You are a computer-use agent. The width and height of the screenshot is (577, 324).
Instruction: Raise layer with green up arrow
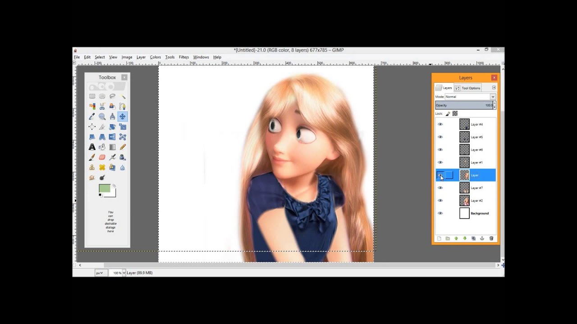(x=456, y=238)
